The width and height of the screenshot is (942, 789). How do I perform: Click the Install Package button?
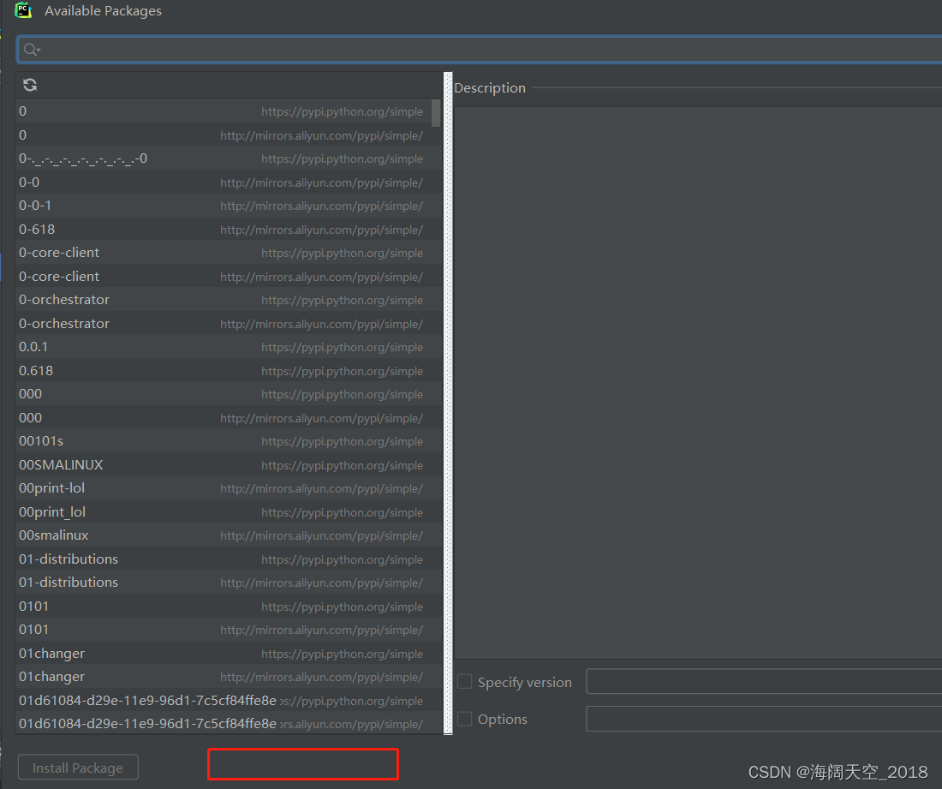tap(78, 768)
